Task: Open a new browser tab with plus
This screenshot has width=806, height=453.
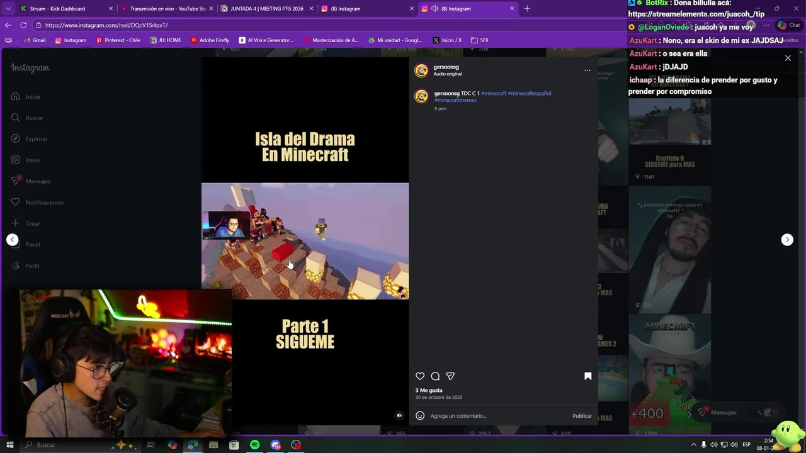Action: [x=527, y=8]
